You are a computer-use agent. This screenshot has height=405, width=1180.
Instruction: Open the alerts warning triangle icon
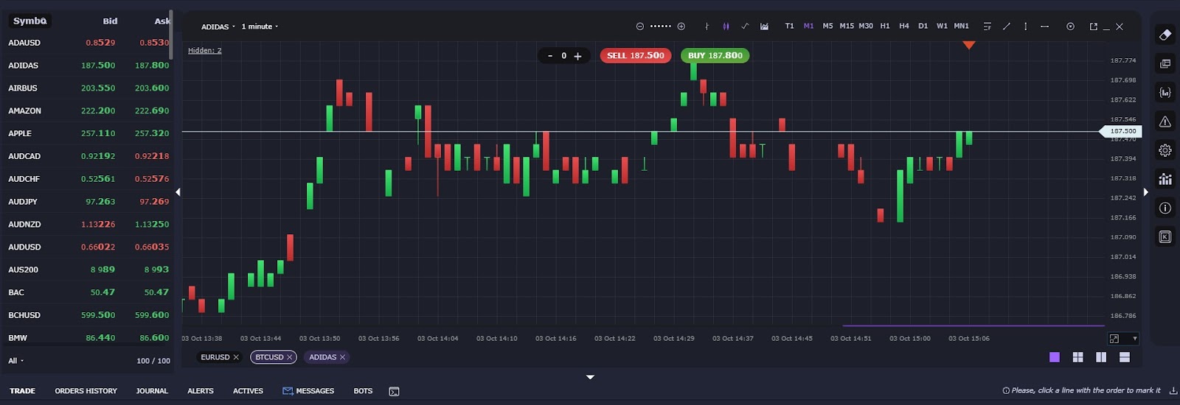[1165, 121]
